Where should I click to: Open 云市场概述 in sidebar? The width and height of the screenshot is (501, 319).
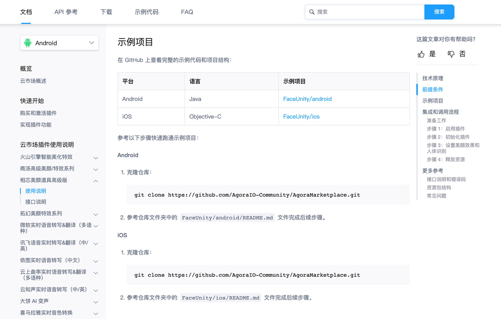tap(33, 81)
